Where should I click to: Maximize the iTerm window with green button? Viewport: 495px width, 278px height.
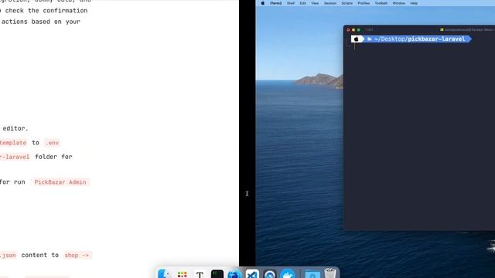tap(358, 29)
